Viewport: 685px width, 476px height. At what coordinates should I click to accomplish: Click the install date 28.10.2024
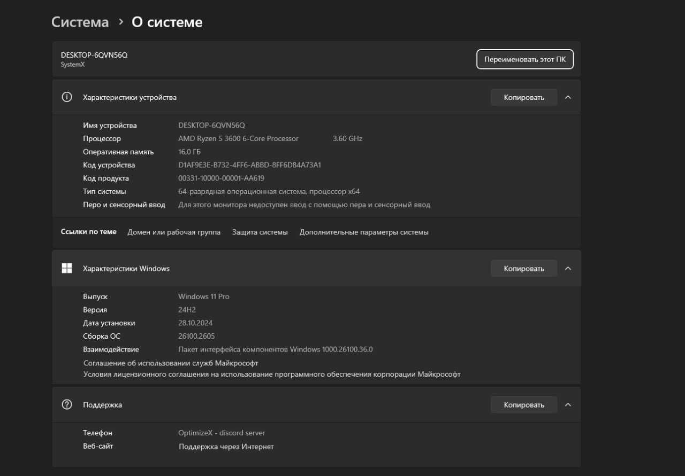pos(195,323)
